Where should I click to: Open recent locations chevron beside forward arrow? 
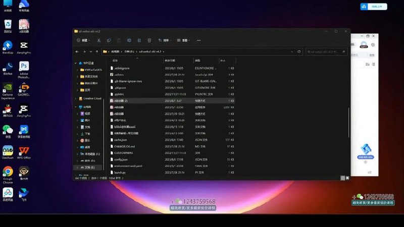91,52
